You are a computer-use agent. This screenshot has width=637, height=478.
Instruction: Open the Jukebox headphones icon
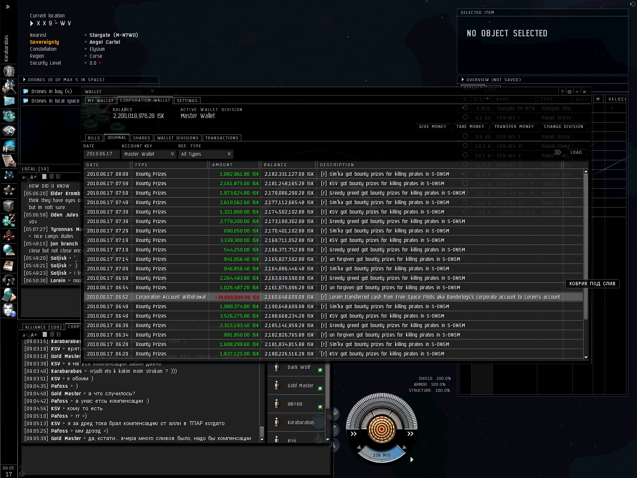point(9,280)
